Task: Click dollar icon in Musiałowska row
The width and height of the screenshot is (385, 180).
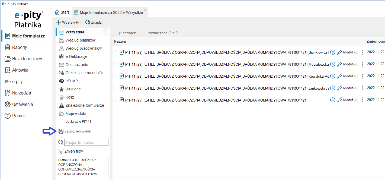Action: [x=333, y=64]
